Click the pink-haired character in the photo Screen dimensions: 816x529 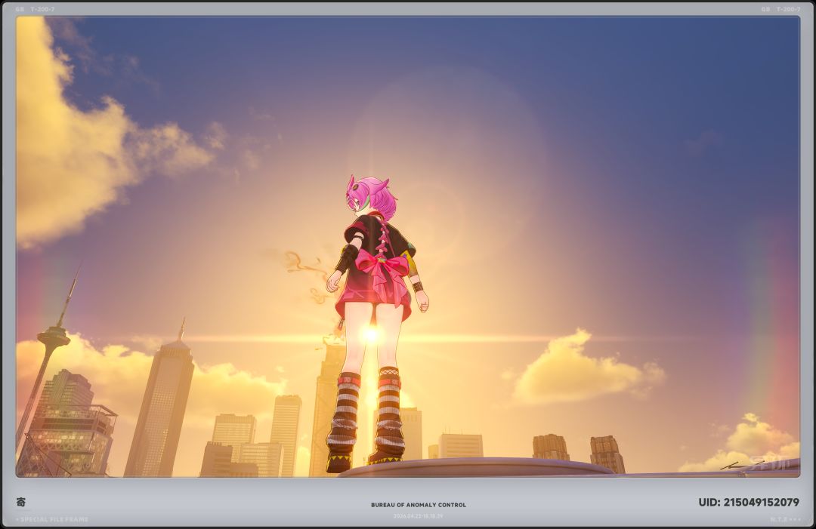click(x=376, y=323)
